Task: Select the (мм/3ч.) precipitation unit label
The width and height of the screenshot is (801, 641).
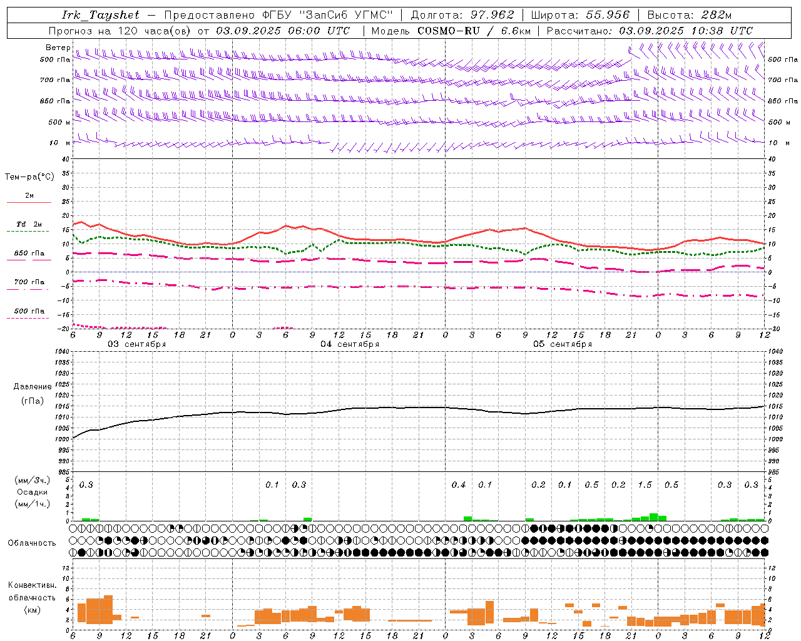Action: [33, 480]
